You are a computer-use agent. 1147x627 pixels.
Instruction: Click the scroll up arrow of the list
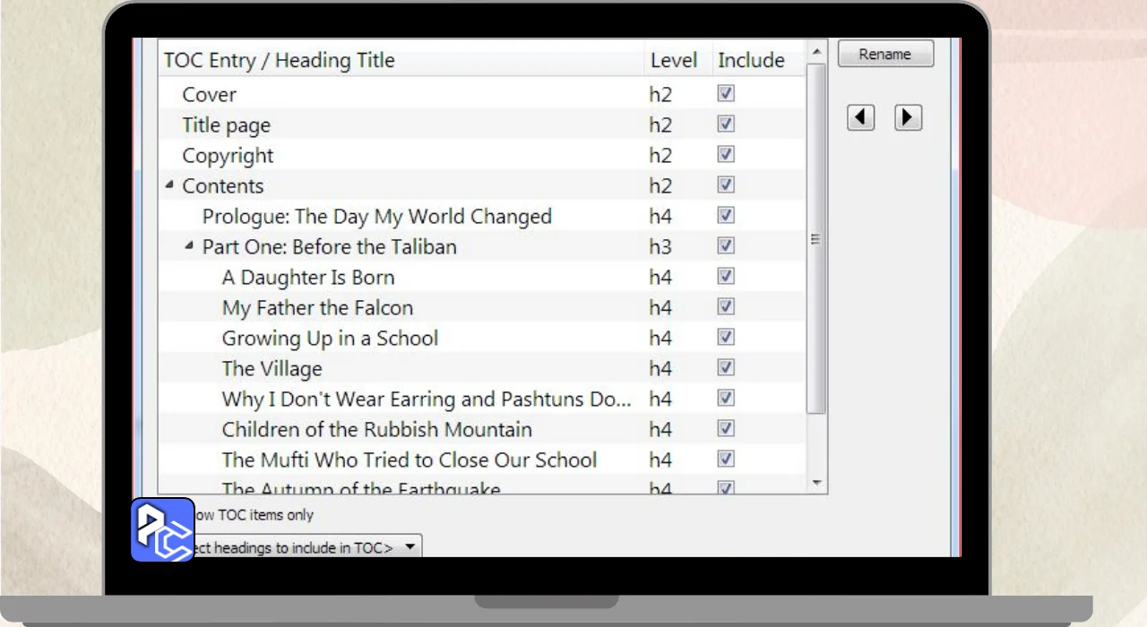[x=816, y=52]
